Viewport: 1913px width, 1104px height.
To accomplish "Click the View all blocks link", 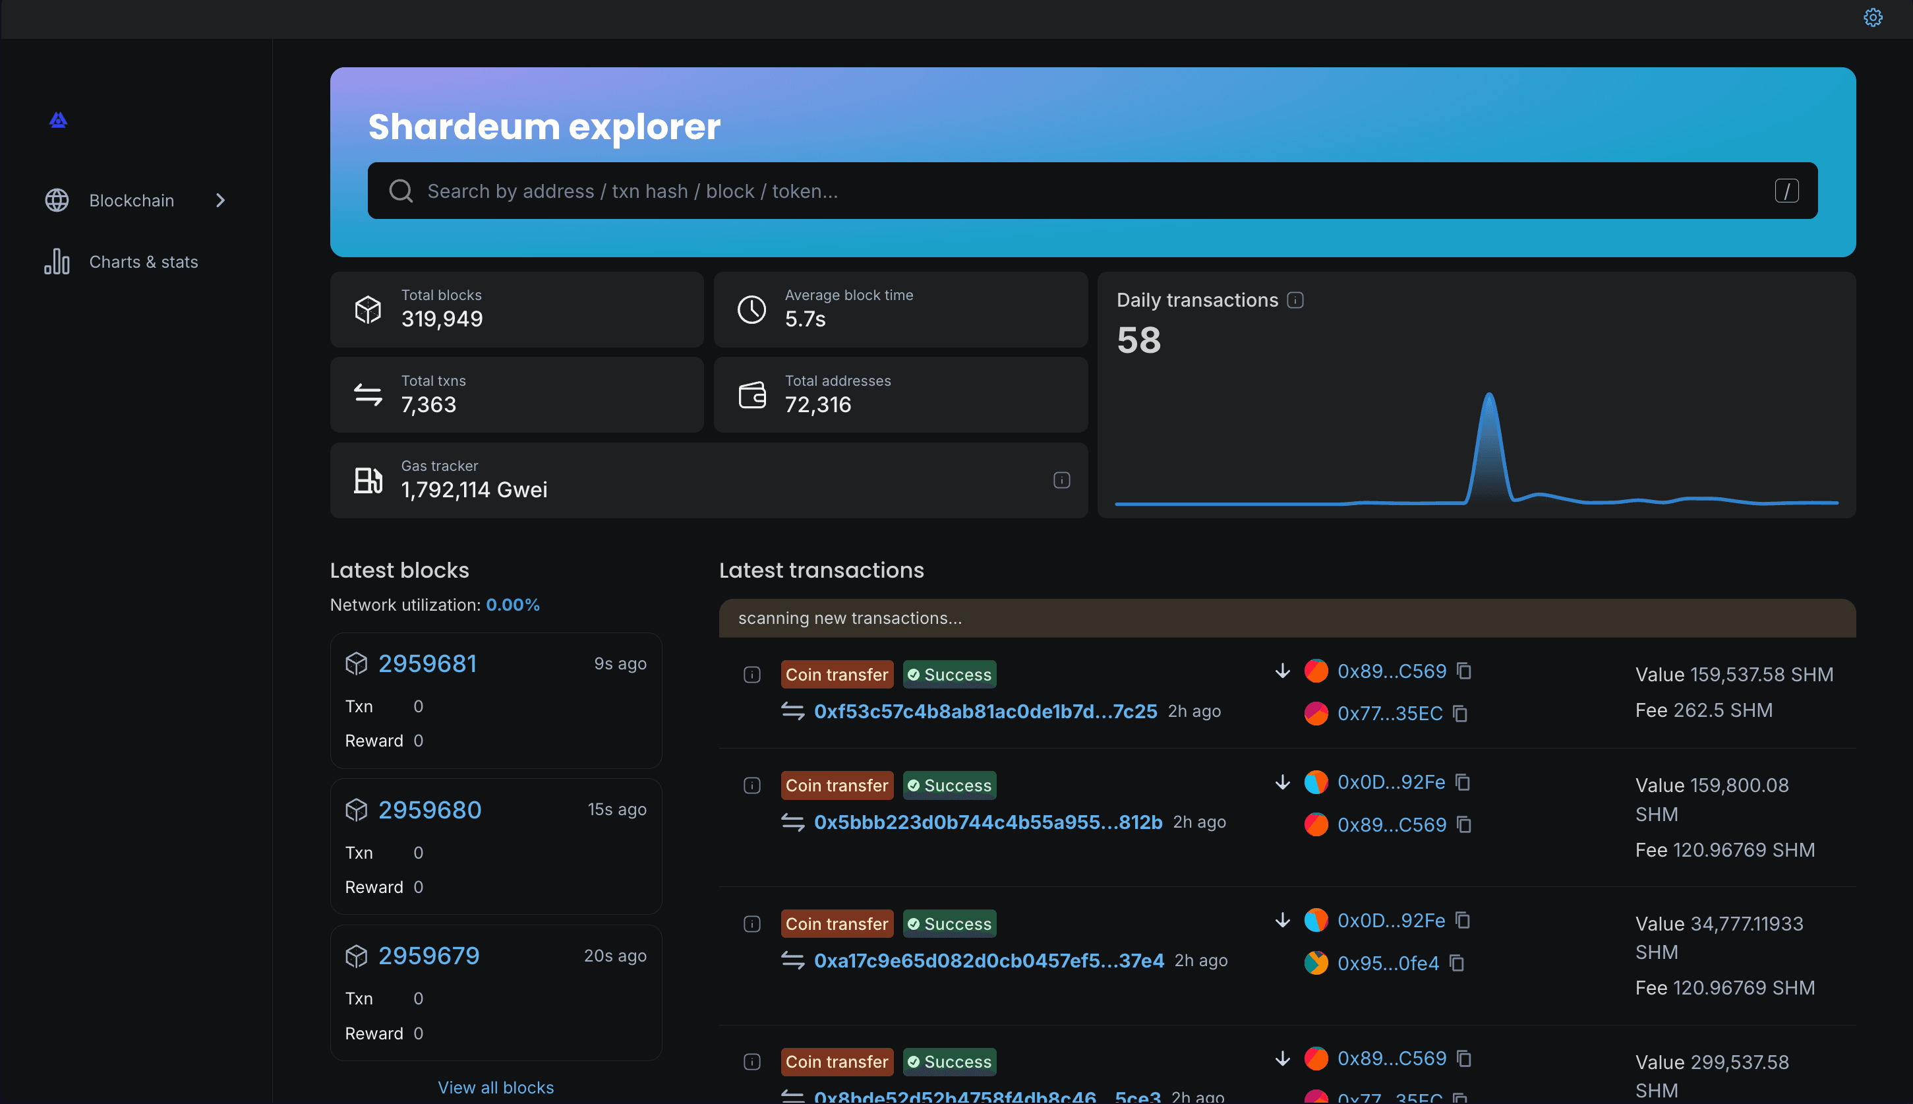I will pos(496,1087).
